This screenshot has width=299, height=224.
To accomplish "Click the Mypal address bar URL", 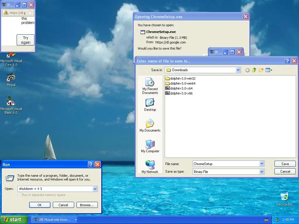I will tap(17, 13).
